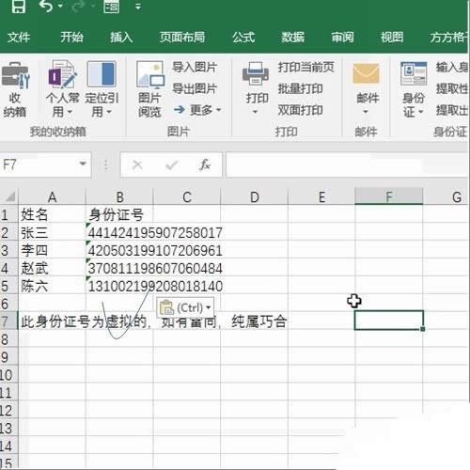Click the 邮件 envelope icon
The height and width of the screenshot is (470, 470).
(366, 74)
